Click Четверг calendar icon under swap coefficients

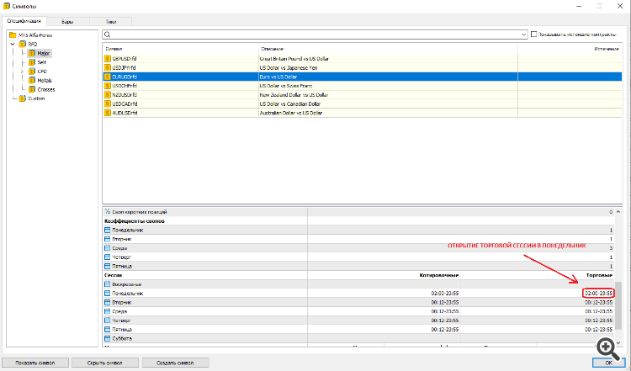pos(108,257)
